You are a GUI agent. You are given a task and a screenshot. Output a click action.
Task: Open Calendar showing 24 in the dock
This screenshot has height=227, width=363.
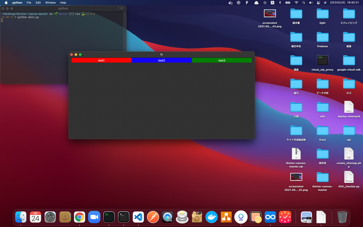click(35, 217)
